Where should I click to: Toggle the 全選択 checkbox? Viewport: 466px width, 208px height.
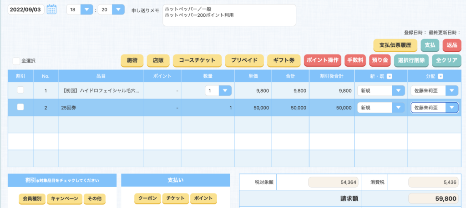(16, 60)
